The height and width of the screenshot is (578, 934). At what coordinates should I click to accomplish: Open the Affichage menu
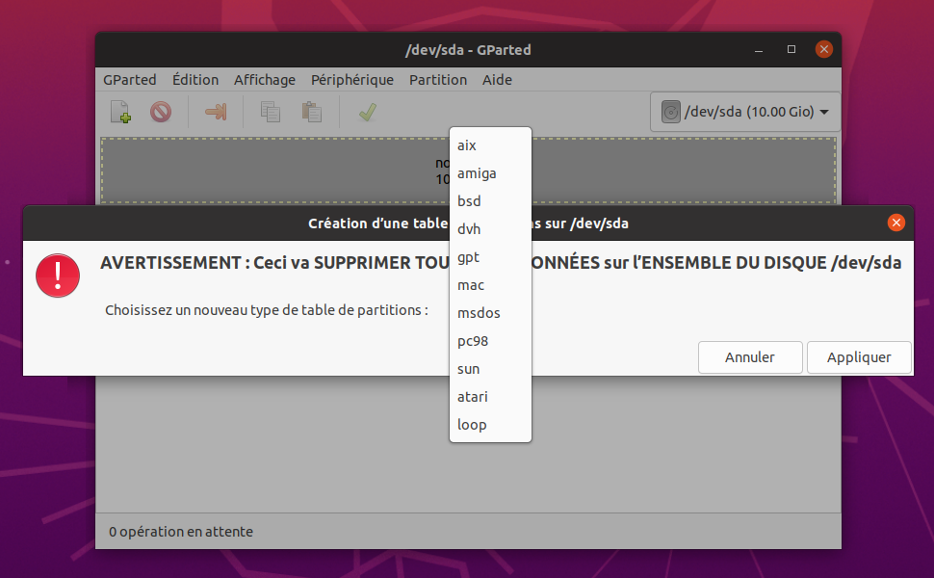[x=265, y=80]
